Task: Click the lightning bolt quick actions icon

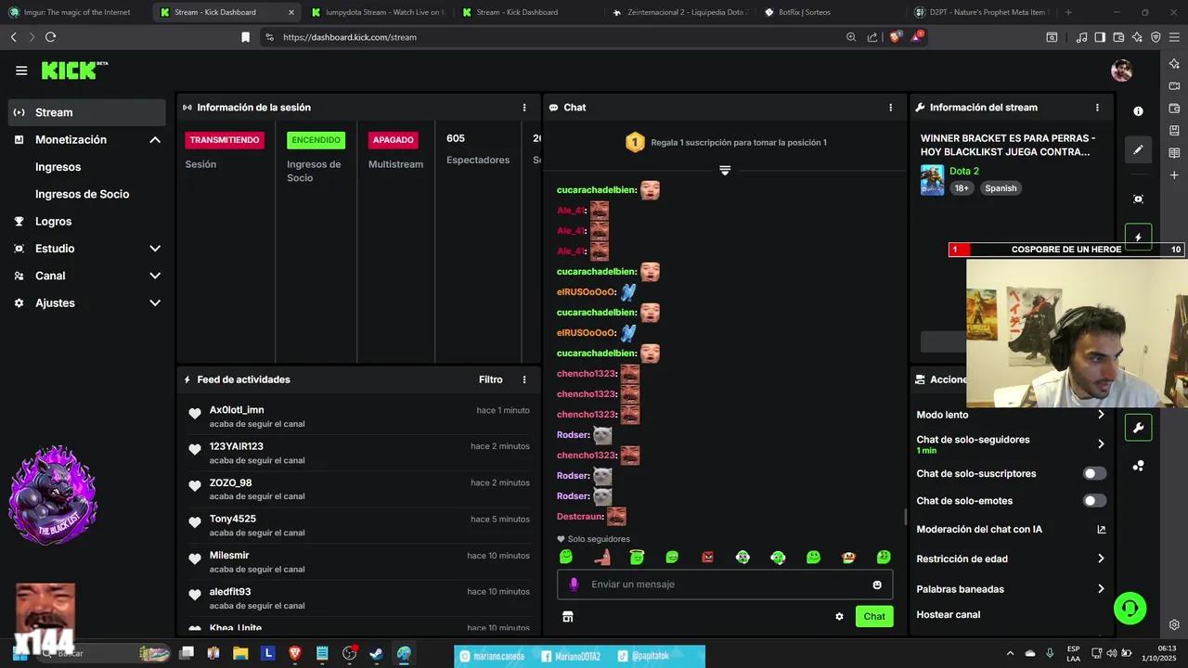Action: pos(1139,237)
